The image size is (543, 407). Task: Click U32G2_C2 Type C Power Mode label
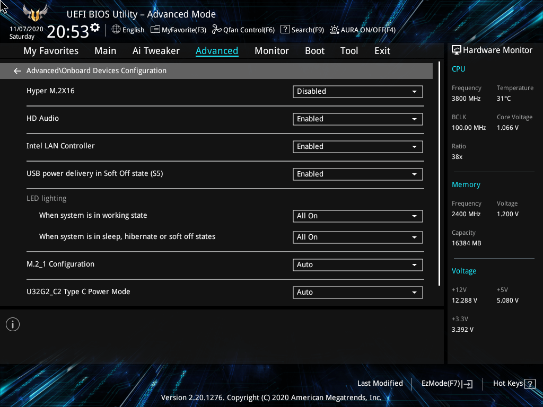point(78,292)
